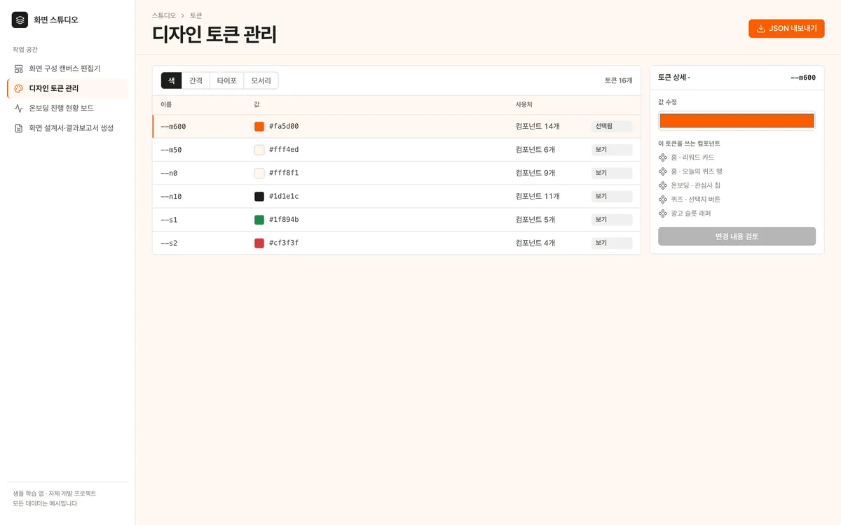Click 보기 button for --s1 row
The image size is (841, 525).
tap(612, 220)
